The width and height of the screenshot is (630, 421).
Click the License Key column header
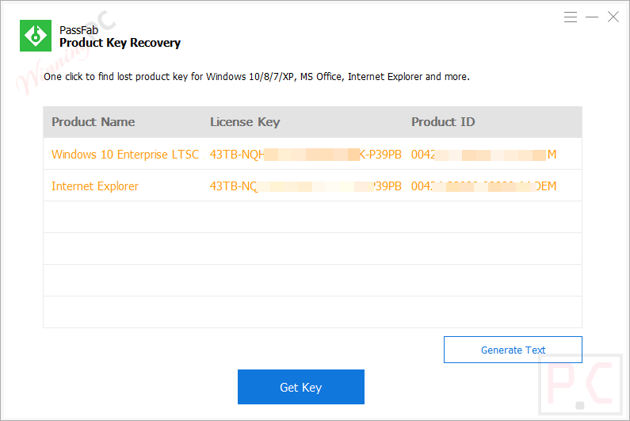tap(245, 122)
